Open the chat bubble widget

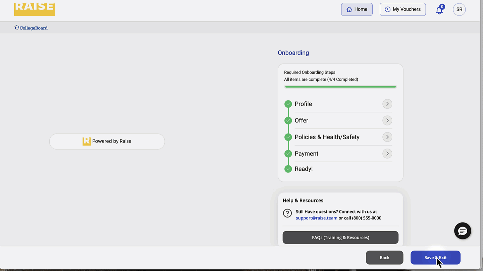463,231
